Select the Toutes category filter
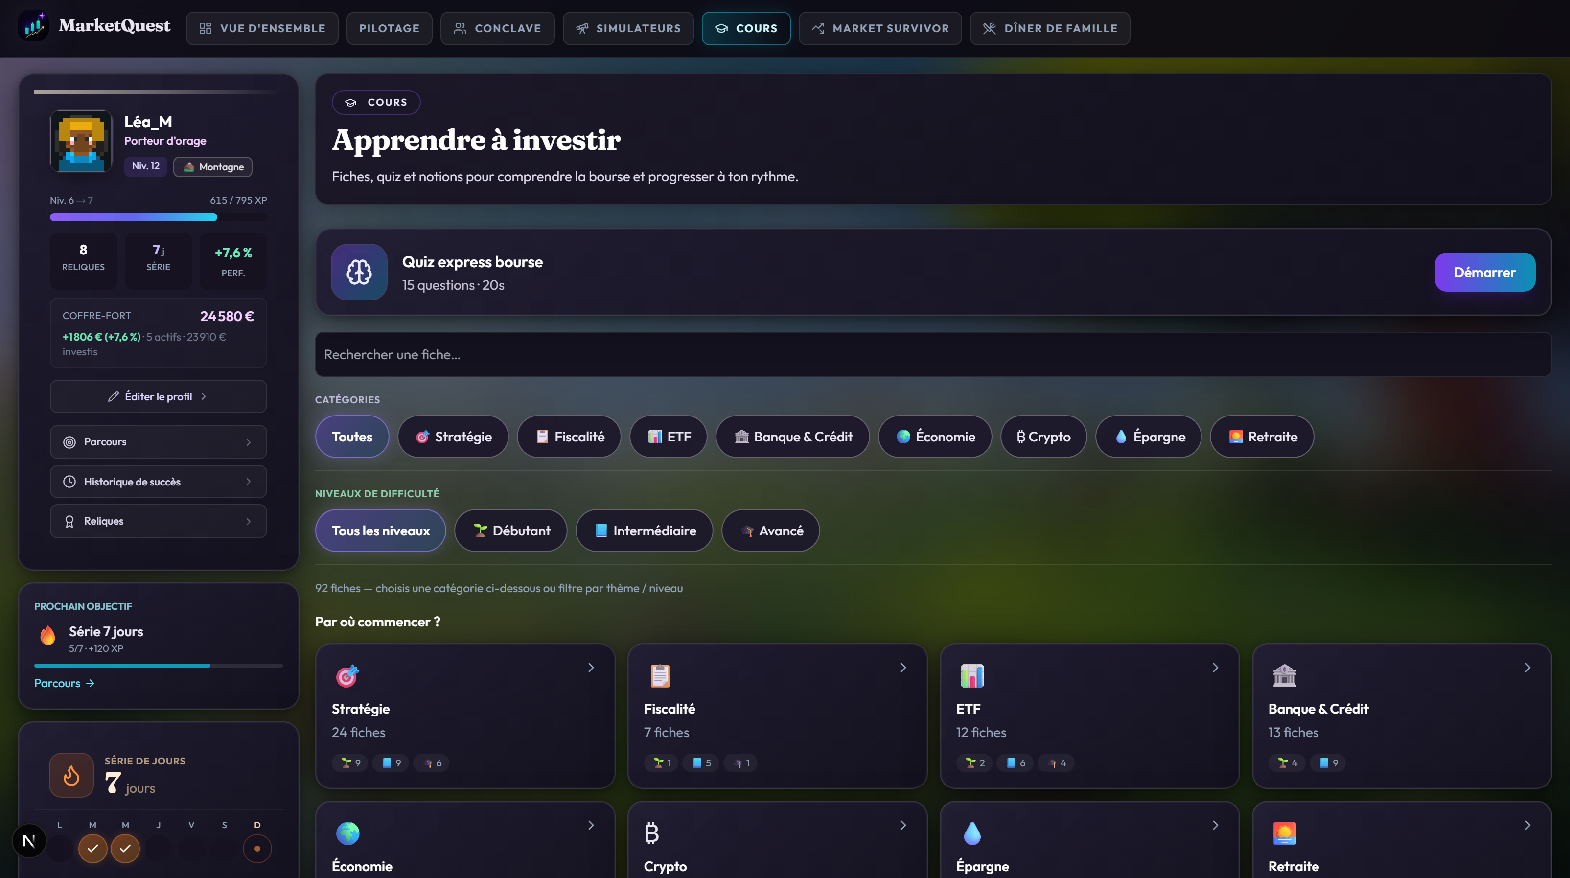Viewport: 1570px width, 878px height. [352, 437]
